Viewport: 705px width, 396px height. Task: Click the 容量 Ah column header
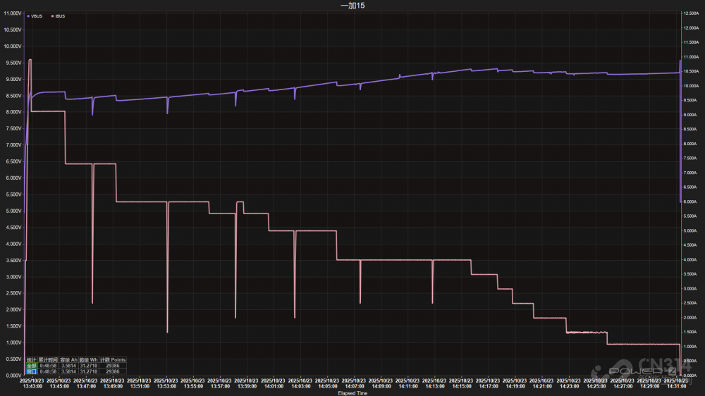(69, 360)
